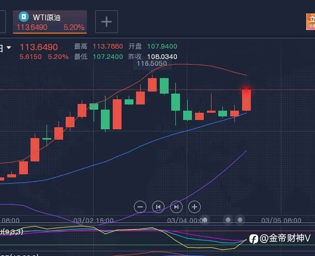Jump to next candles button
Screen dimensions: 315x256
176,207
